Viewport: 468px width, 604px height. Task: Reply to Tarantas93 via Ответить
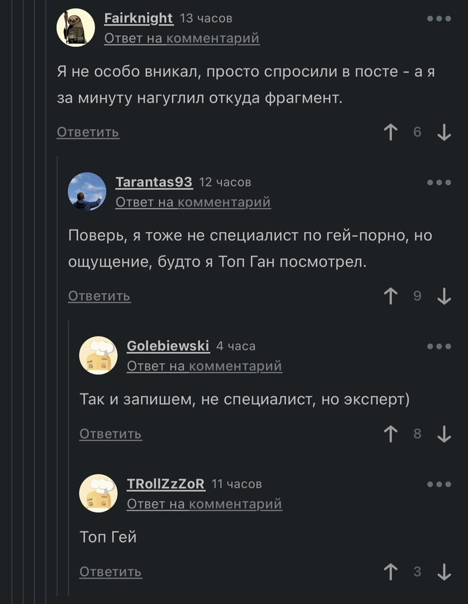(x=99, y=296)
